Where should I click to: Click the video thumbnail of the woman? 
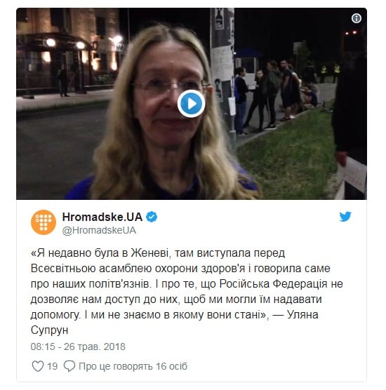pyautogui.click(x=191, y=104)
